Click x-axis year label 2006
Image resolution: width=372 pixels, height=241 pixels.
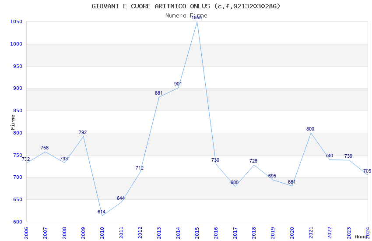pyautogui.click(x=26, y=233)
